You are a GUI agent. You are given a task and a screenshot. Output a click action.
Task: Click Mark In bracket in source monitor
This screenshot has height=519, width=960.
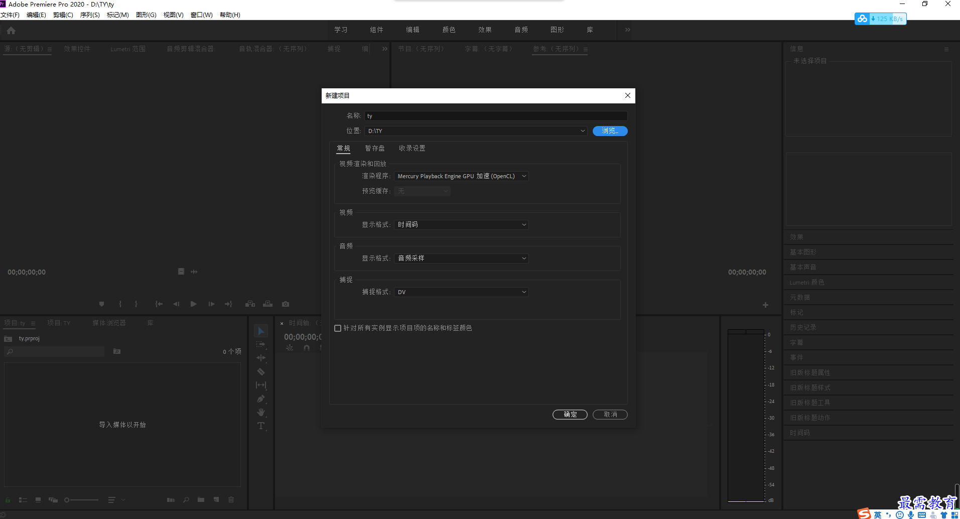tap(120, 304)
